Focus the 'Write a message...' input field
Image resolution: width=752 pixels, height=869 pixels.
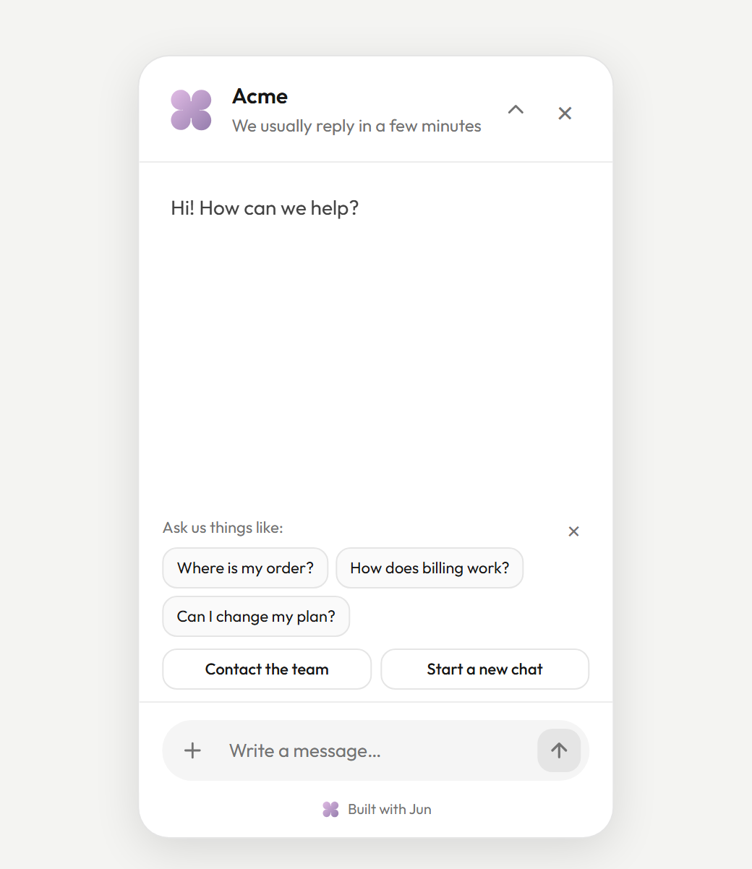click(376, 750)
